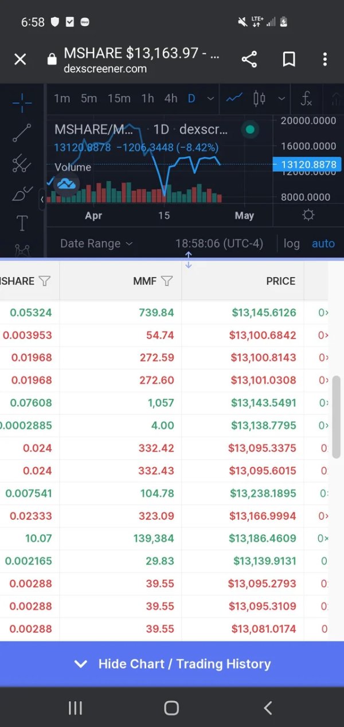Select the trend line drawing tool

[x=22, y=133]
